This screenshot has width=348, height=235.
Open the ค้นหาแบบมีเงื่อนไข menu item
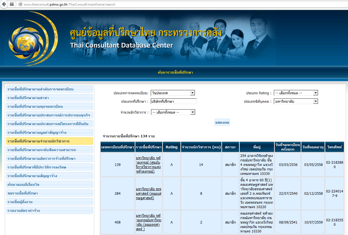(49, 184)
